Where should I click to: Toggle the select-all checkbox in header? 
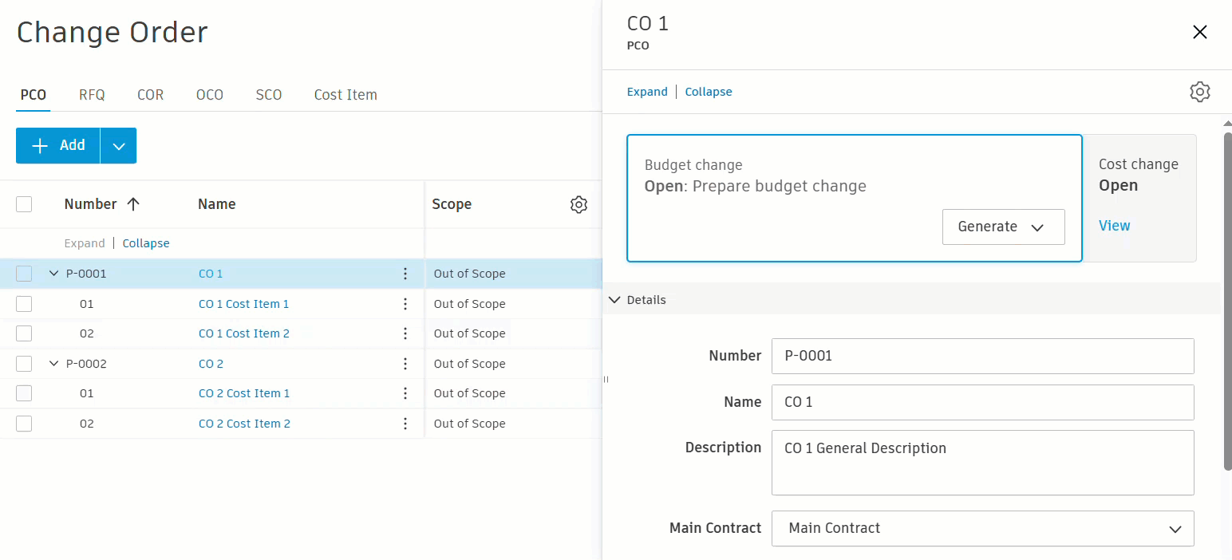click(x=24, y=204)
